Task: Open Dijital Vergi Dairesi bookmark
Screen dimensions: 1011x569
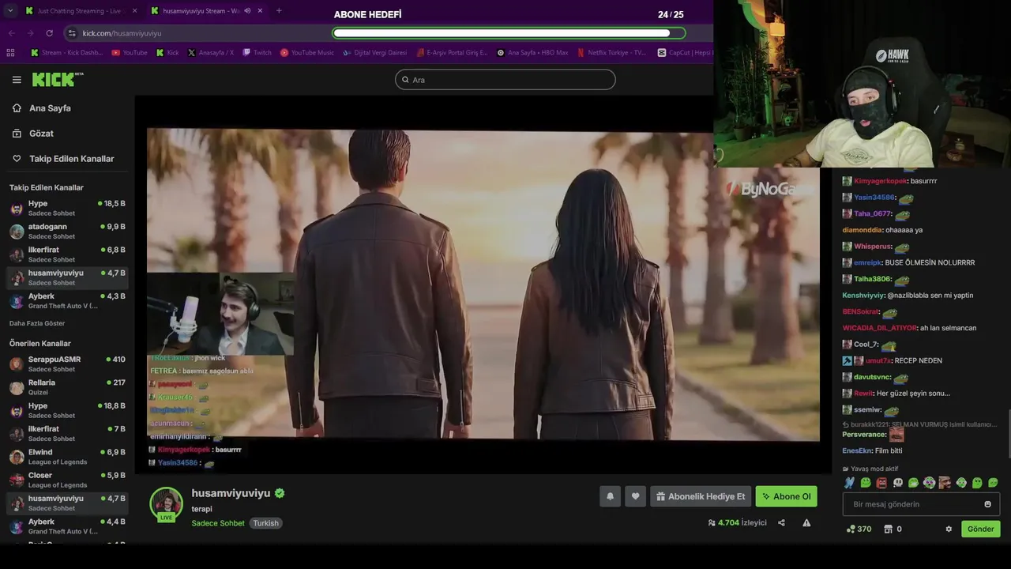Action: click(x=374, y=53)
